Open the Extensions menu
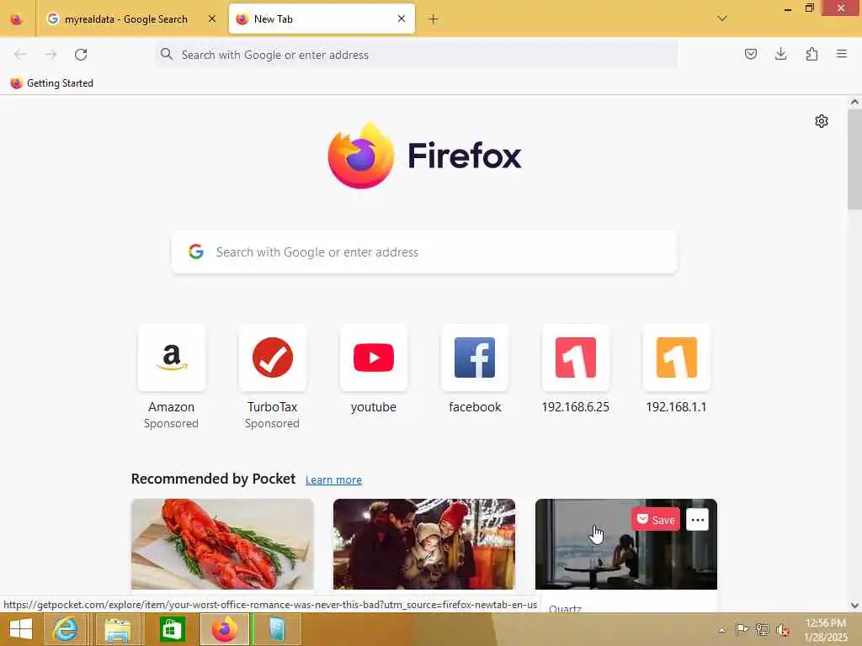 pyautogui.click(x=811, y=54)
